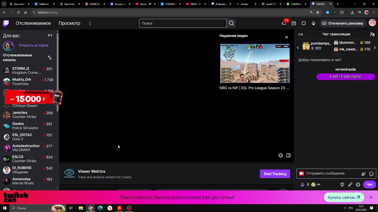
Task: Collapse the stream chat panel
Action: 301,34
